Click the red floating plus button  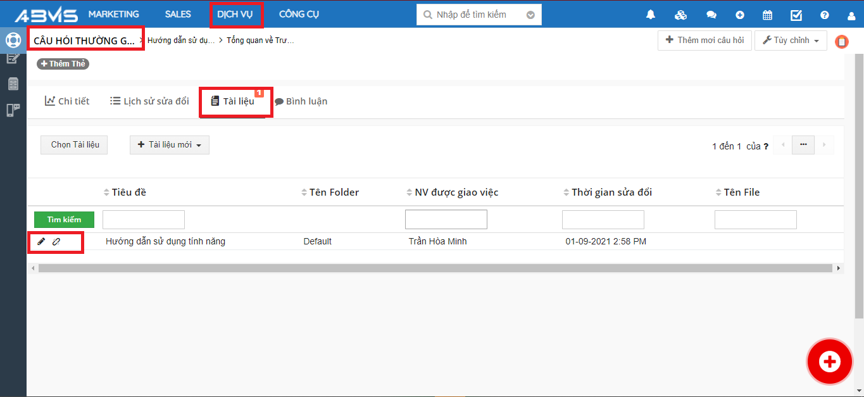829,362
